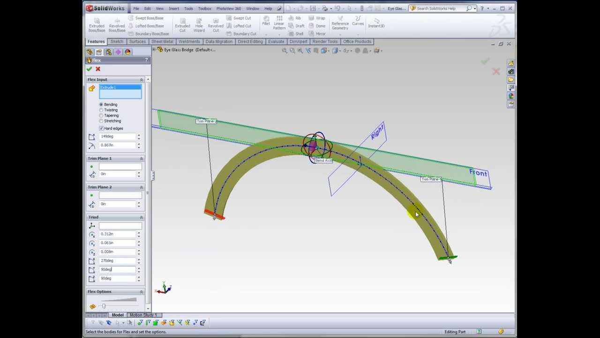Increase bend radius 0.867in spinner
Viewport: 600px width, 338px height.
click(x=139, y=144)
